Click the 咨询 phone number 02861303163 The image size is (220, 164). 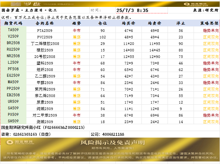point(25,134)
